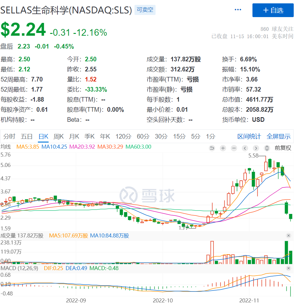Screen dimensions: 298x307
Task: Click the 总市值 4611.77万 value
Action: tap(259, 99)
